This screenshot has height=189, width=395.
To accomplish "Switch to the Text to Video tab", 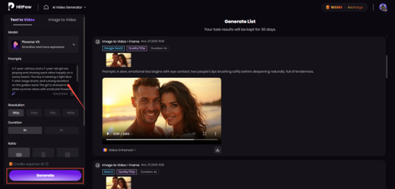I will tap(23, 19).
